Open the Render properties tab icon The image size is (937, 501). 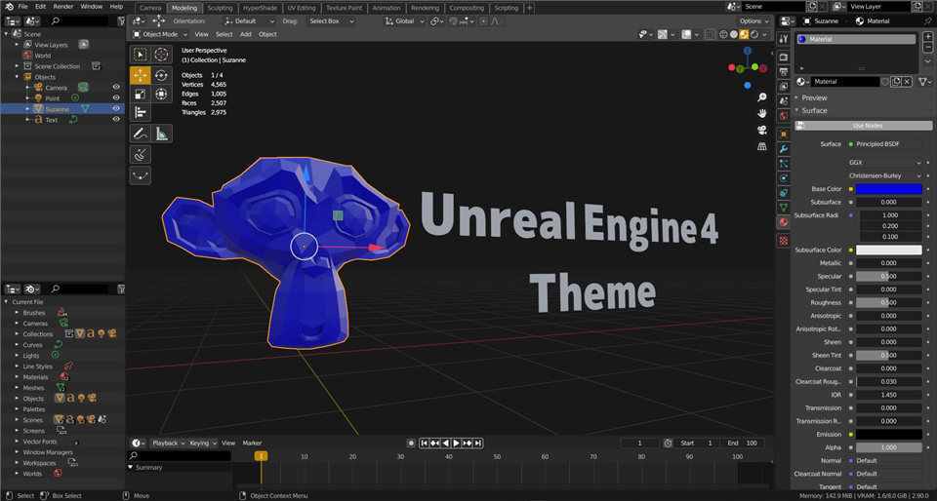[784, 58]
